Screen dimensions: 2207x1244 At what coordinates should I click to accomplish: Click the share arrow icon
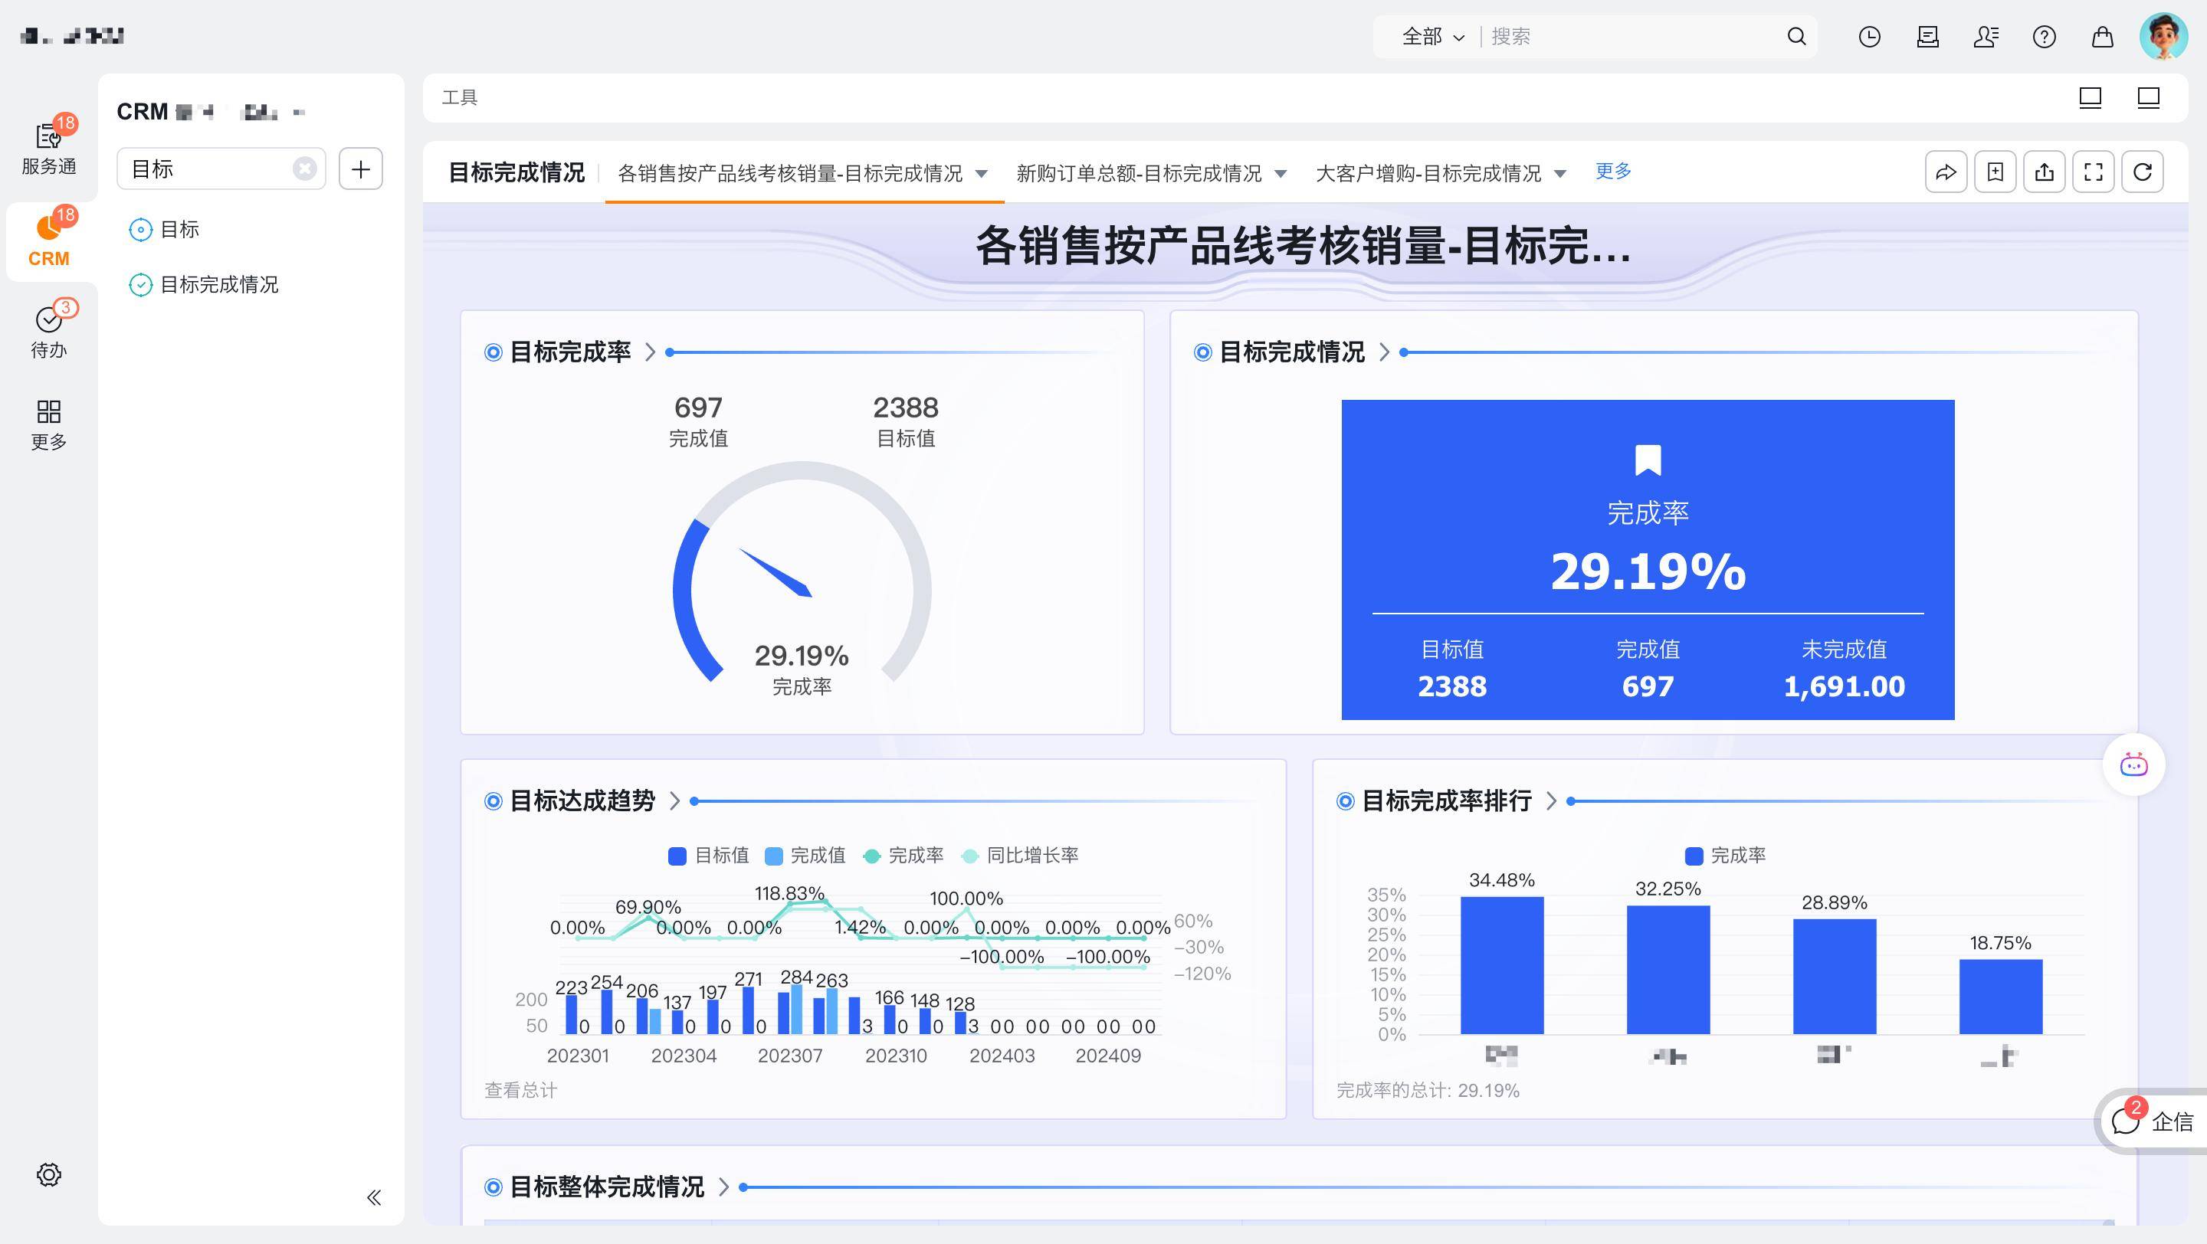click(1946, 172)
